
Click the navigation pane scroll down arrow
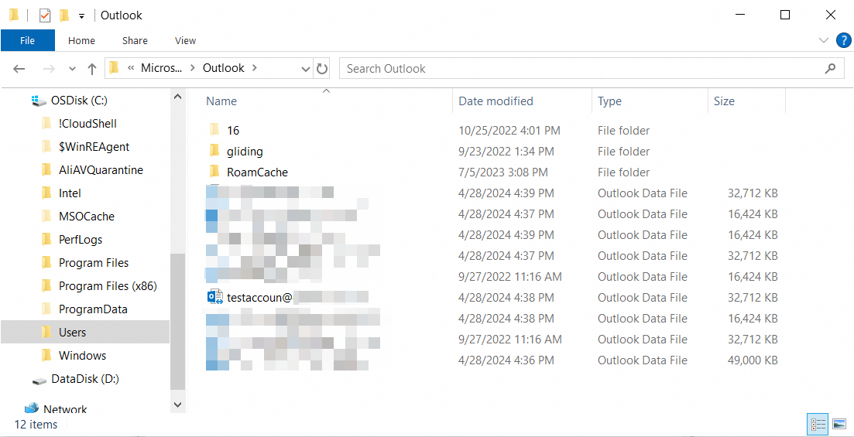(x=178, y=404)
